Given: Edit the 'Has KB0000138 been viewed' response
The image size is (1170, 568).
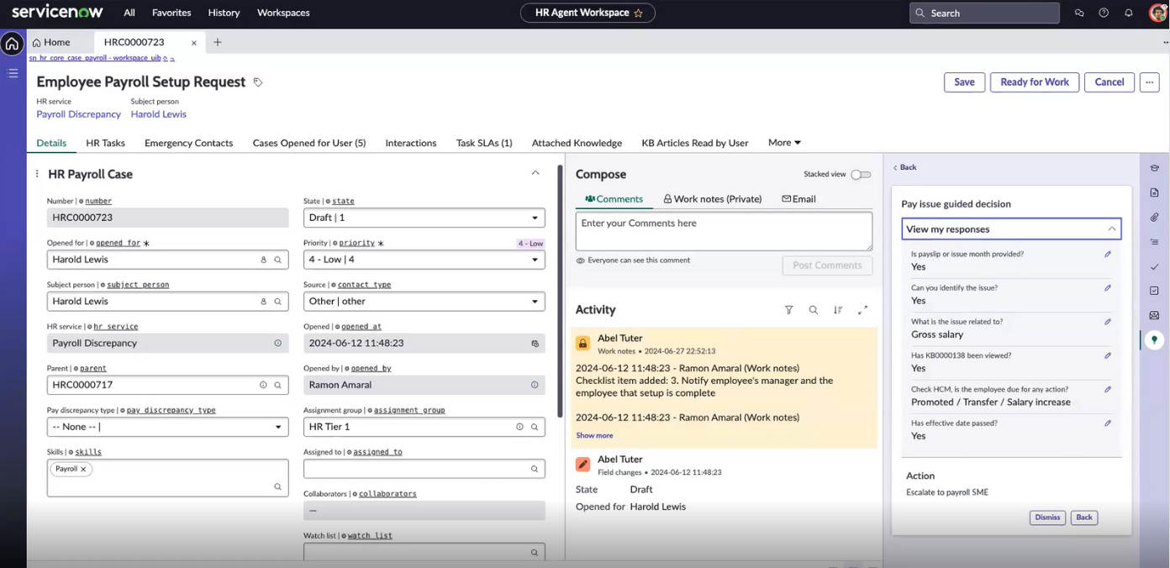Looking at the screenshot, I should [x=1108, y=355].
